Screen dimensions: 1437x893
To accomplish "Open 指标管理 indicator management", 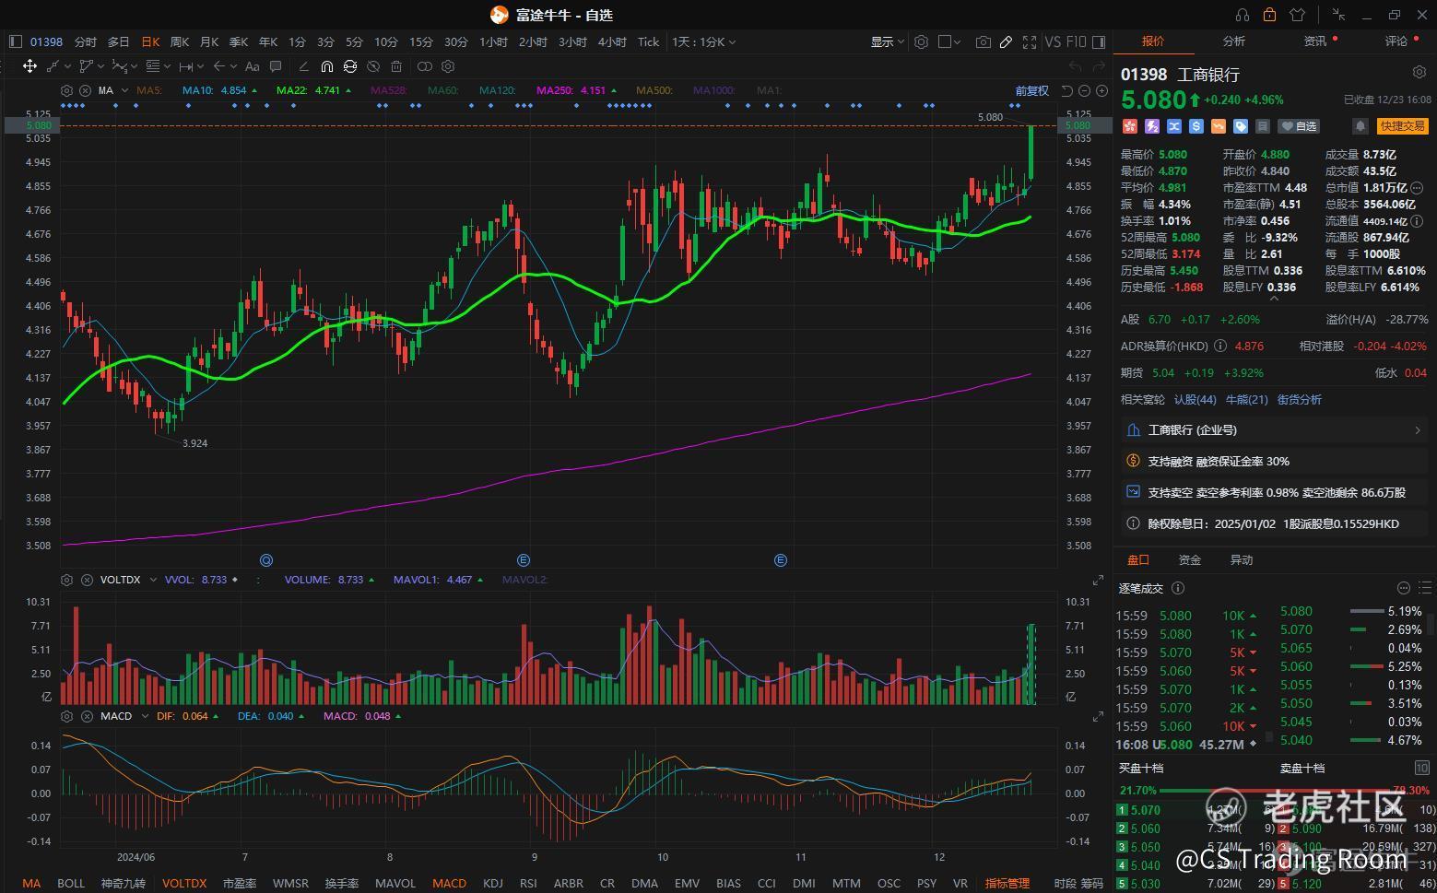I will pyautogui.click(x=1007, y=883).
